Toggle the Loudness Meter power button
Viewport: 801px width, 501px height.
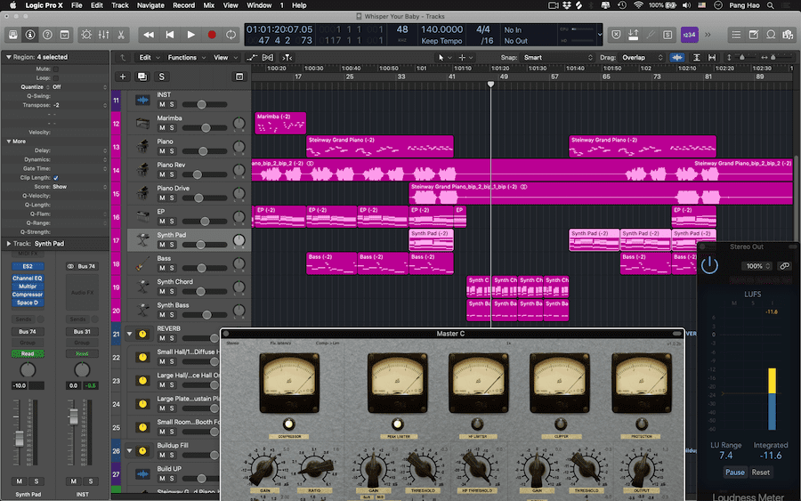[709, 265]
